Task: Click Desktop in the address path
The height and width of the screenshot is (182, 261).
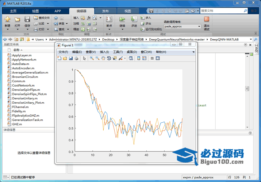Action: point(108,39)
